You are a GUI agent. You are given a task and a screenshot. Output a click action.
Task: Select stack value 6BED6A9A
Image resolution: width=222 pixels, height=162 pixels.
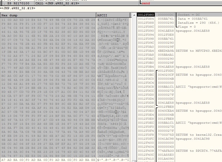166,51
